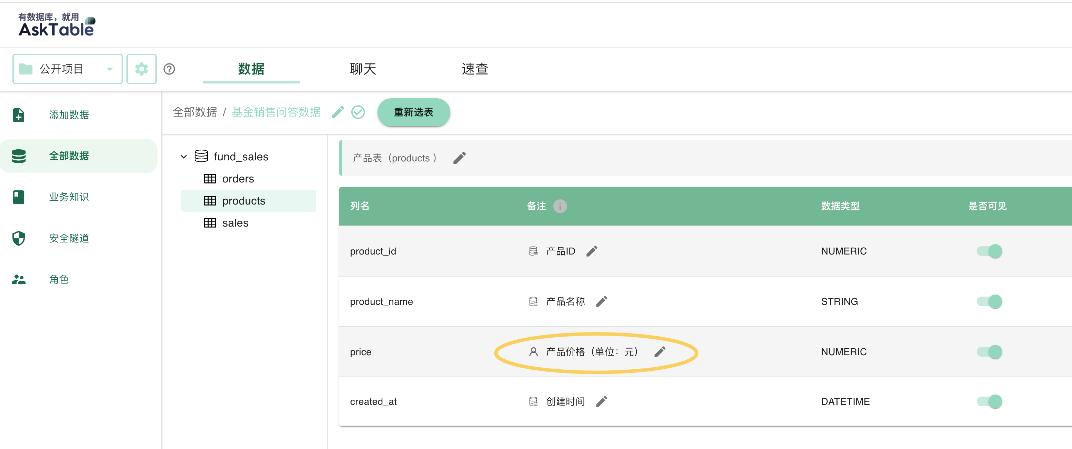Screen dimensions: 1072x449
Task: Open the help question mark icon
Action: click(169, 69)
